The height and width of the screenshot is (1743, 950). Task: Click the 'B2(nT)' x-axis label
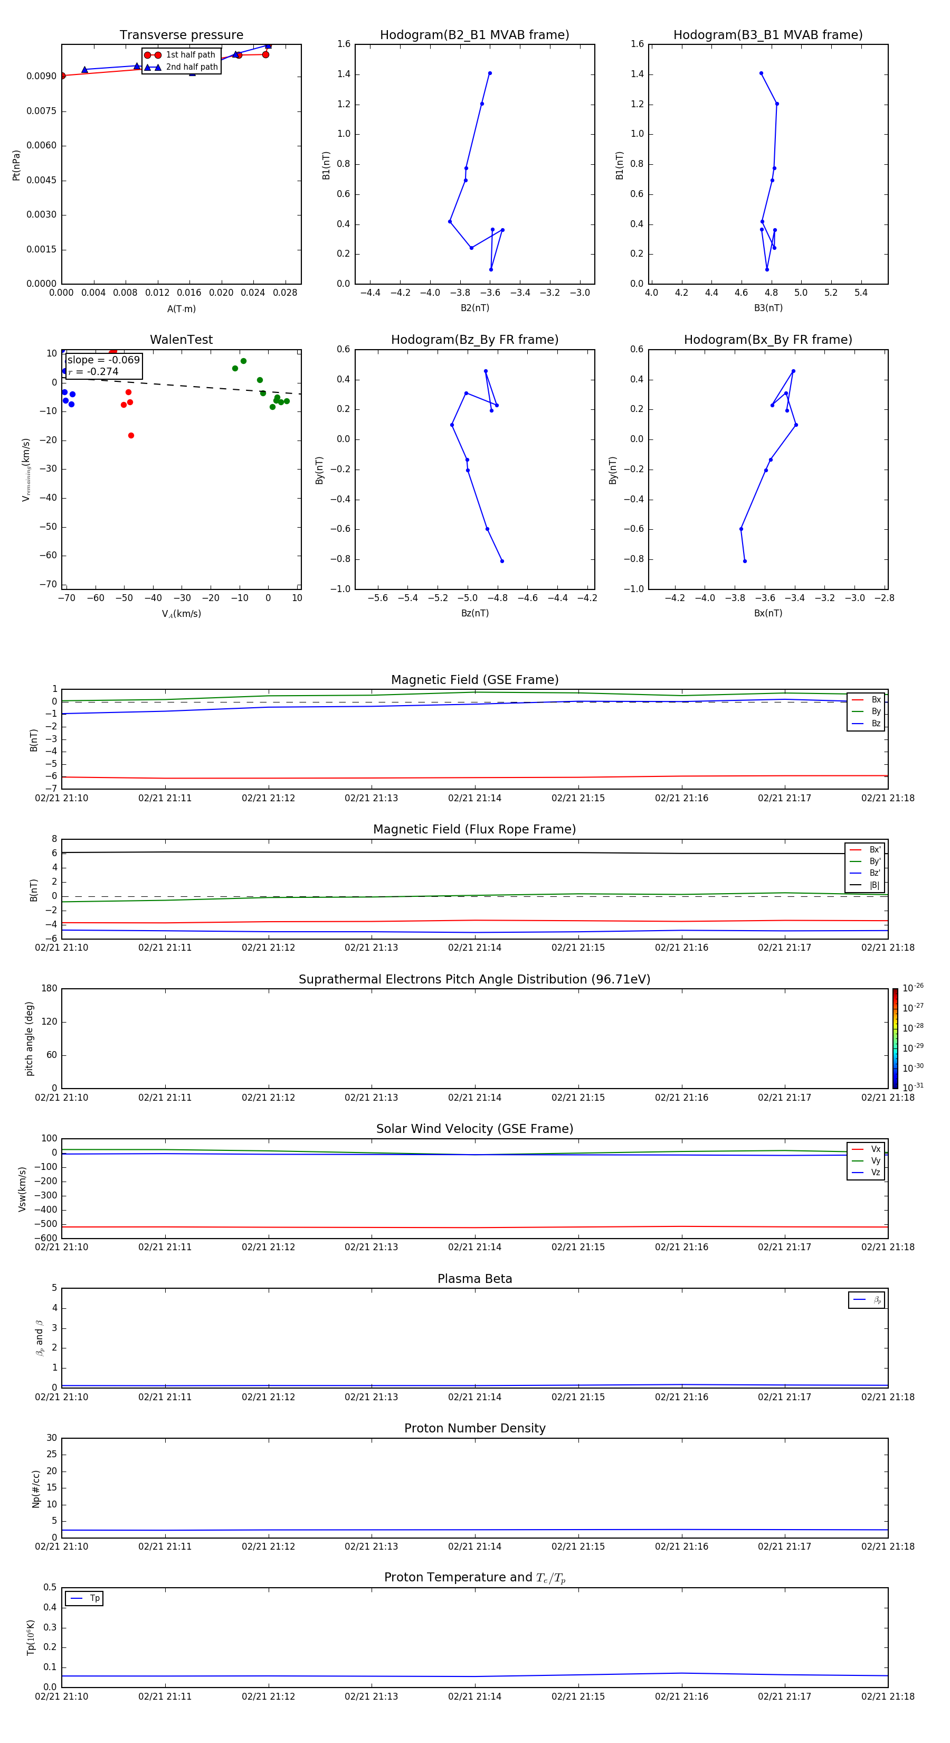click(x=474, y=308)
